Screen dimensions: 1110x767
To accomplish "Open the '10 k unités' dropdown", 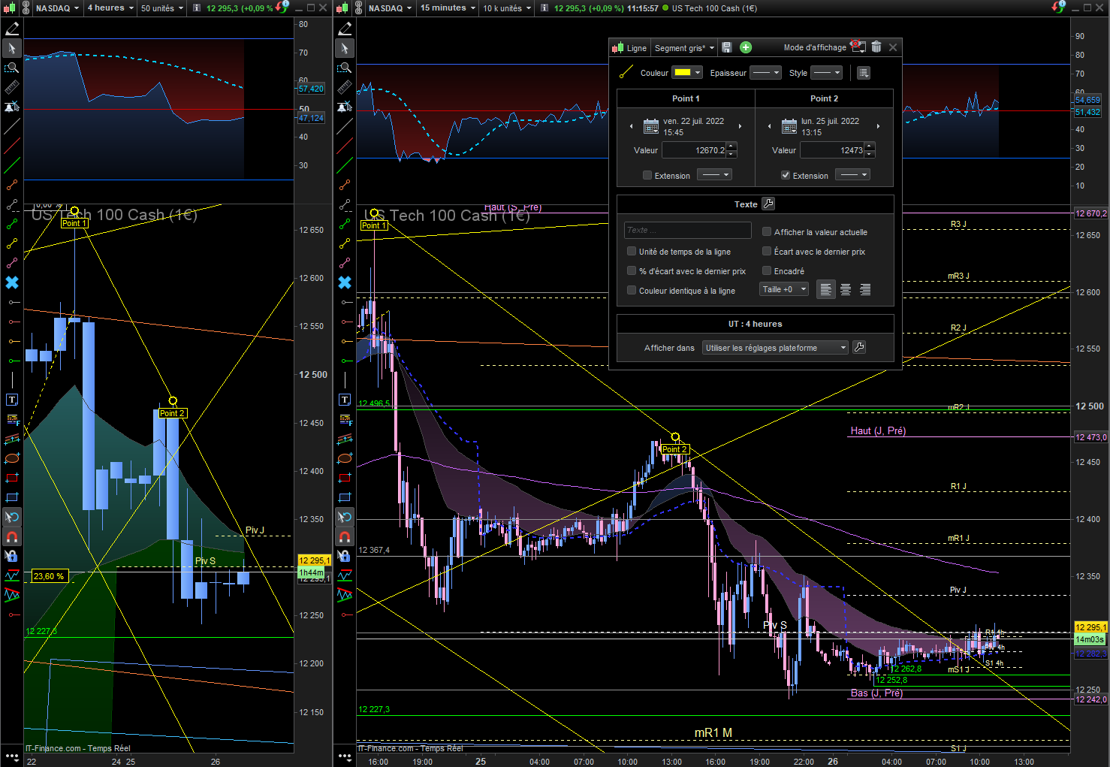I will [x=507, y=8].
